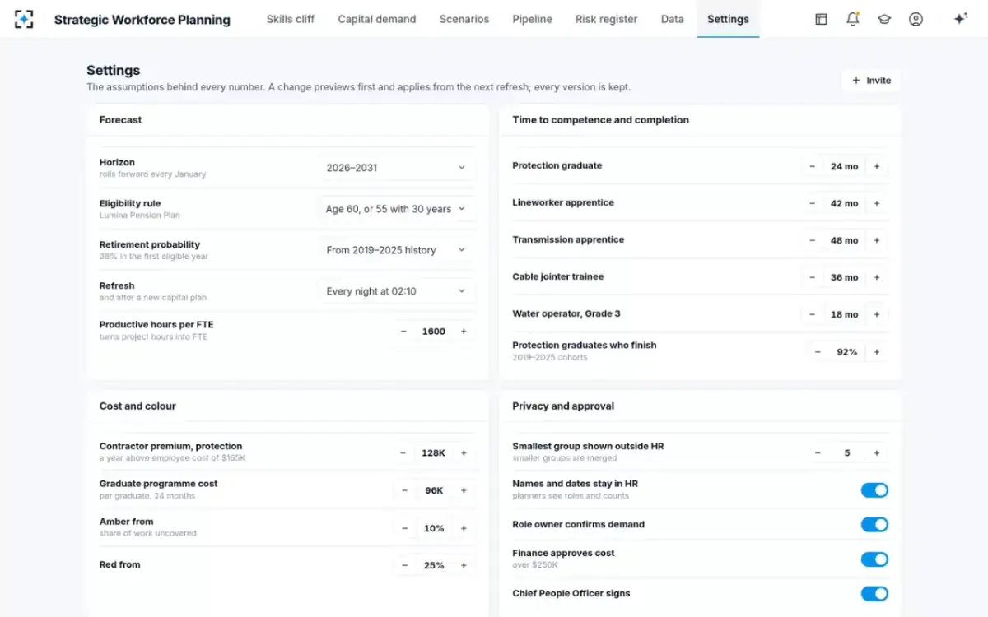Decrease Smallest group shown outside HR

click(x=818, y=452)
